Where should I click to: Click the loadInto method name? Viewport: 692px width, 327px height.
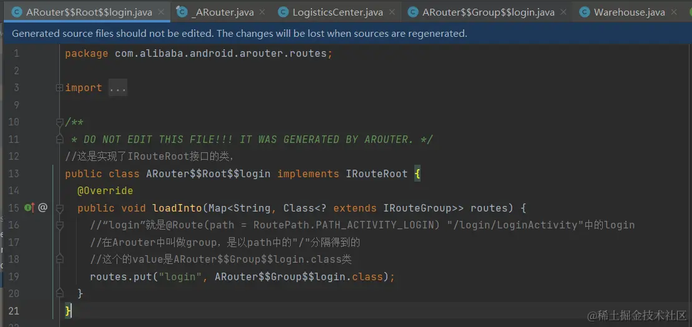[177, 208]
